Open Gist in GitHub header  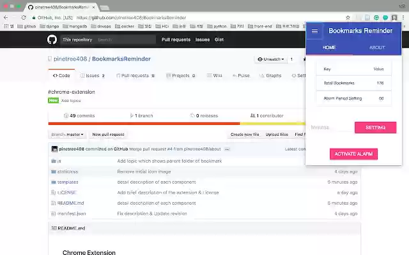pyautogui.click(x=219, y=40)
